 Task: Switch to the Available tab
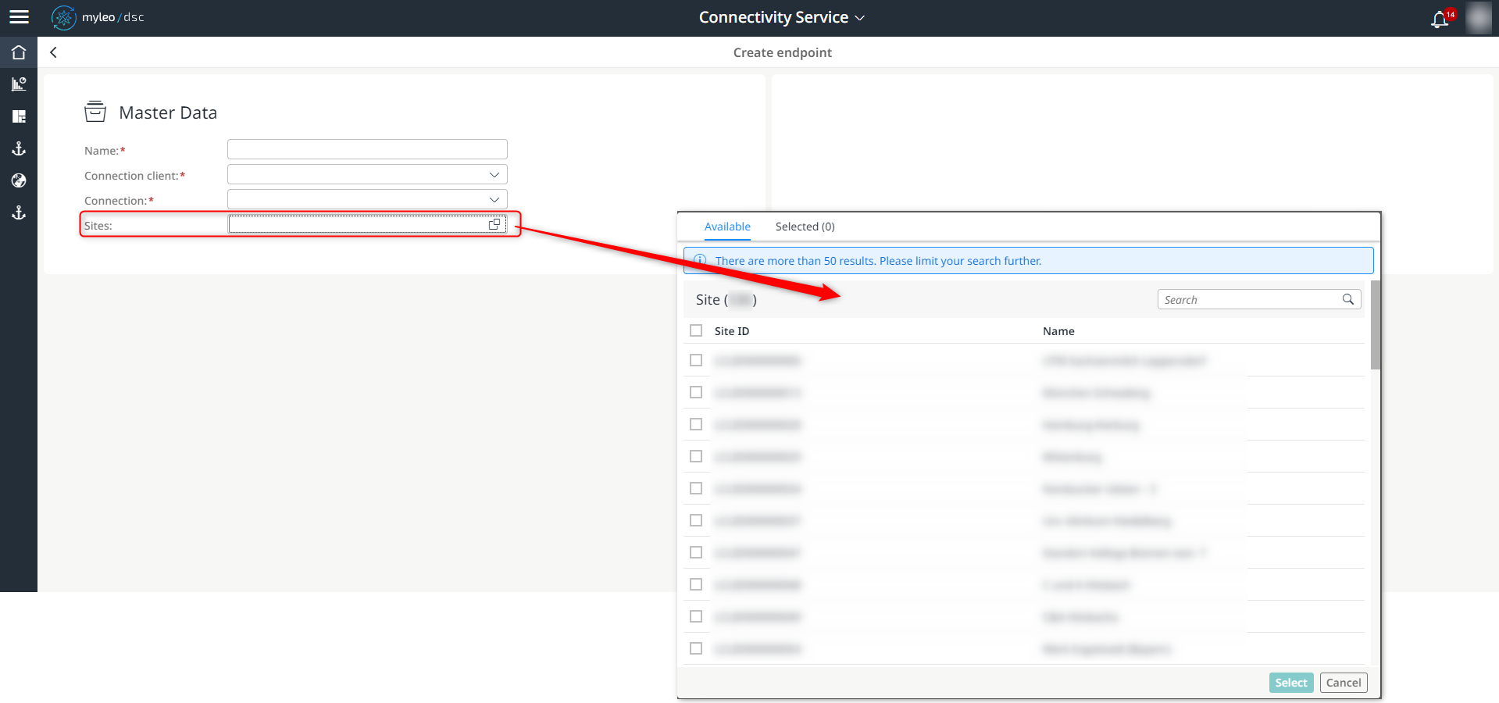pyautogui.click(x=726, y=227)
